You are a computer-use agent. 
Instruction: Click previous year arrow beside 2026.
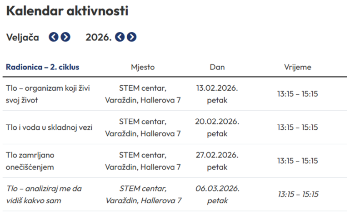pos(120,37)
